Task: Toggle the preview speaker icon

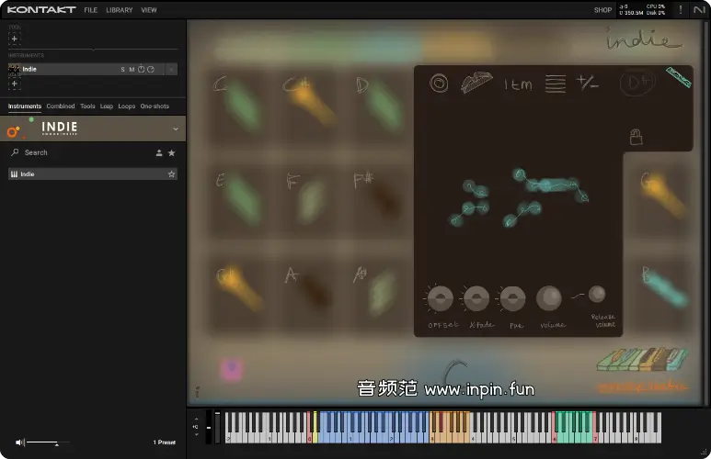Action: 19,442
